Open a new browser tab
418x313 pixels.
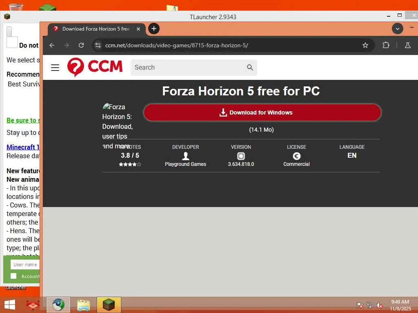(x=154, y=29)
